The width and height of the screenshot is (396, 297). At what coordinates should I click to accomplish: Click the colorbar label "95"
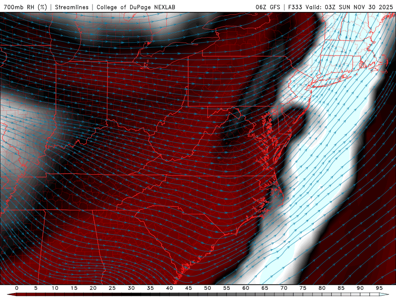pyautogui.click(x=379, y=288)
